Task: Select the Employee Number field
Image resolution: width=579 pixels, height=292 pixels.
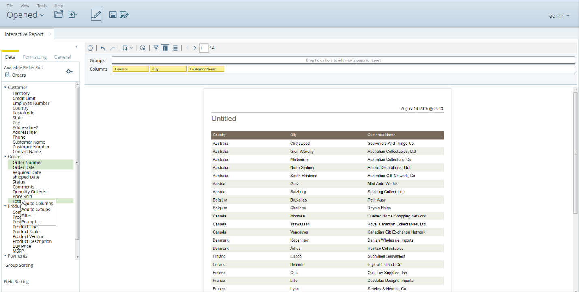Action: click(x=31, y=103)
